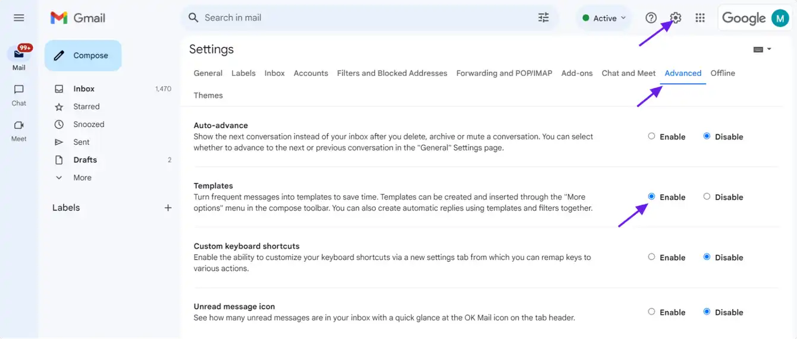Switch to the Accounts settings tab
797x339 pixels.
311,73
